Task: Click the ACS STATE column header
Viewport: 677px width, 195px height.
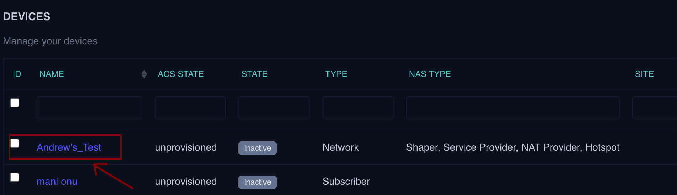Action: [x=181, y=74]
